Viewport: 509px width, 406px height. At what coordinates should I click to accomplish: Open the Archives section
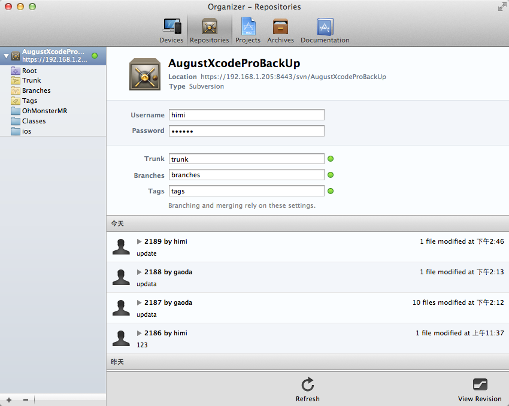click(x=280, y=31)
